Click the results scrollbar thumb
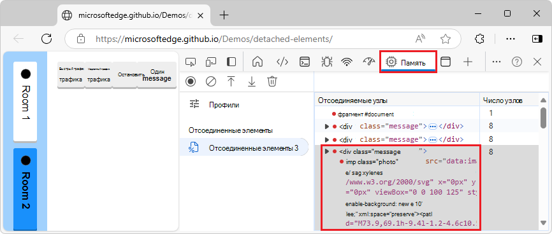The height and width of the screenshot is (234, 552). 544,118
